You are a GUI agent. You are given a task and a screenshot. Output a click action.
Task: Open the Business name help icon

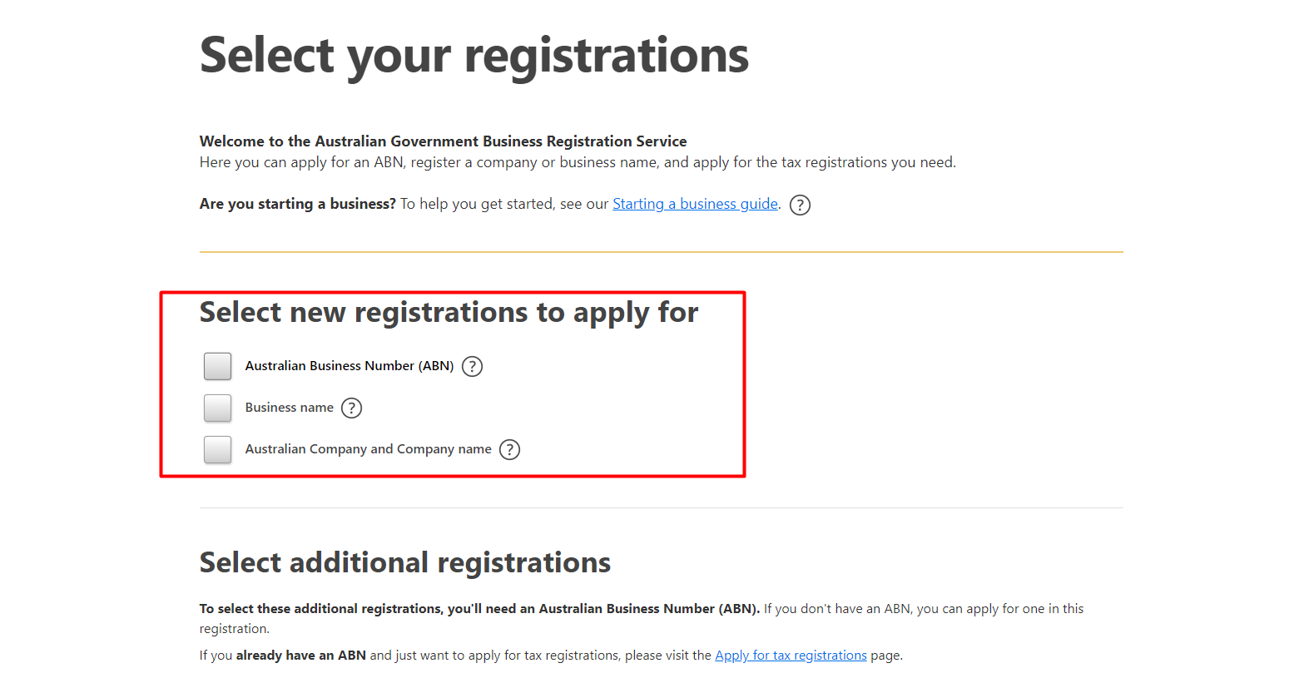pos(352,408)
